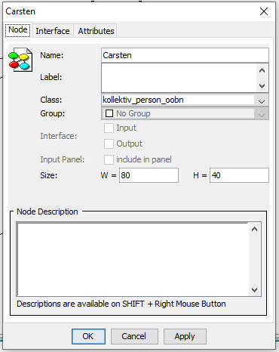
Task: Click the width field showing 80
Action: click(x=149, y=175)
